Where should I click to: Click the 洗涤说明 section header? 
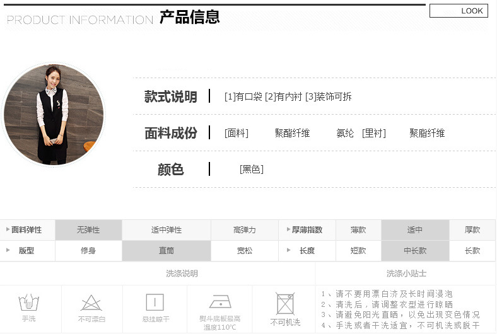coord(182,274)
